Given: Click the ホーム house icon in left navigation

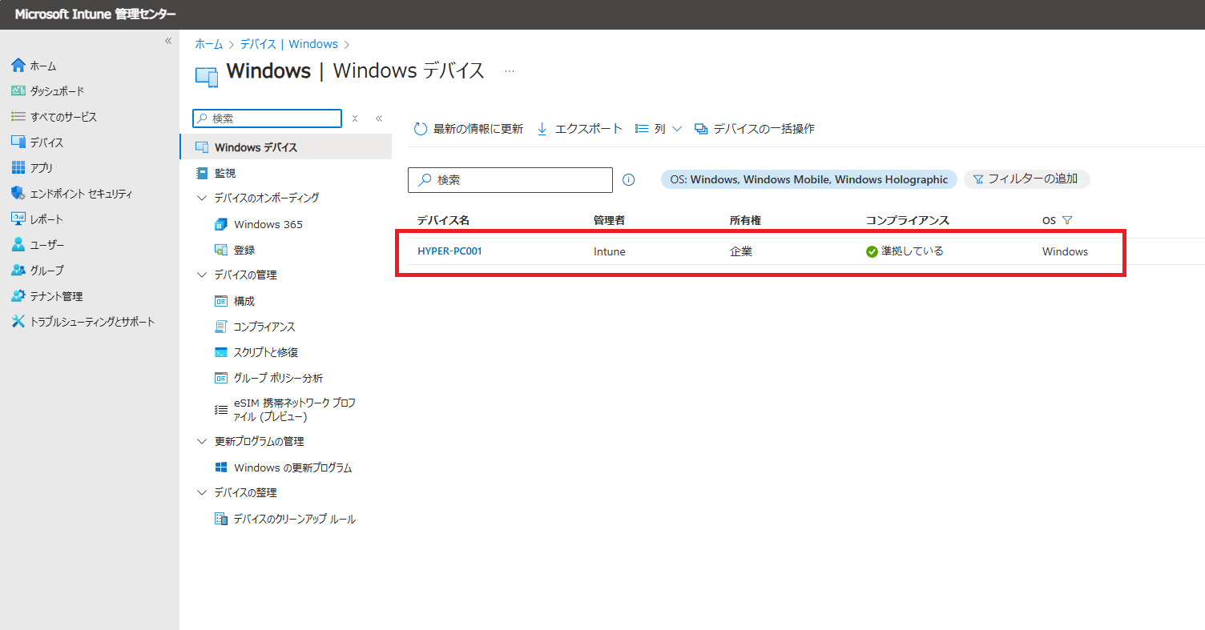Looking at the screenshot, I should 18,66.
